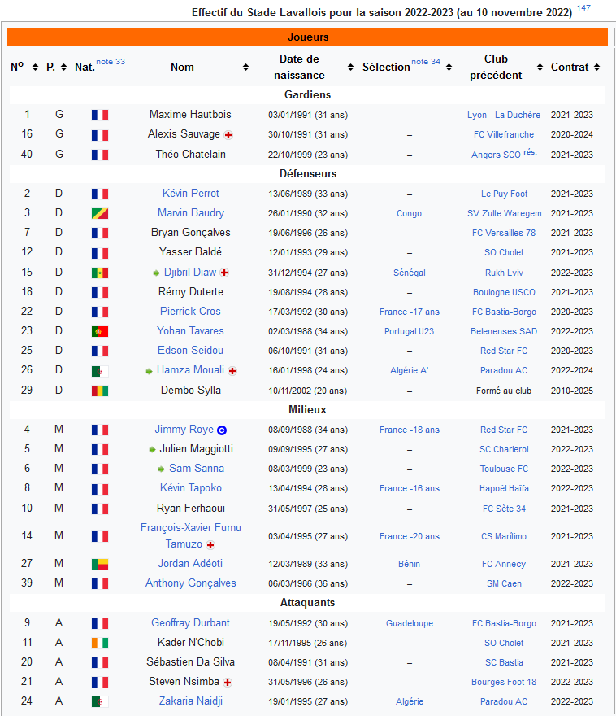The height and width of the screenshot is (716, 616).
Task: Open Guadeloupe selection link
Action: click(410, 623)
